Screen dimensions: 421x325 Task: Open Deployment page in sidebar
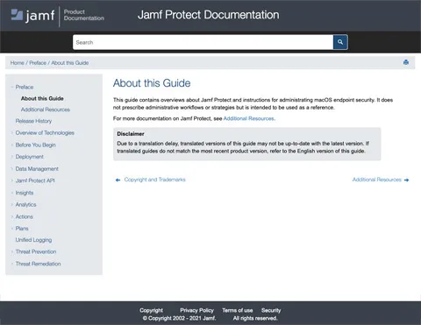pyautogui.click(x=29, y=157)
